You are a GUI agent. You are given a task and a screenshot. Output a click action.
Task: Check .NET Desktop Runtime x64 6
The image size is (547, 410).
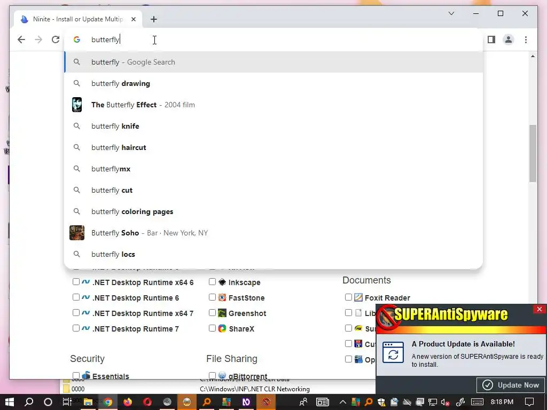click(76, 282)
